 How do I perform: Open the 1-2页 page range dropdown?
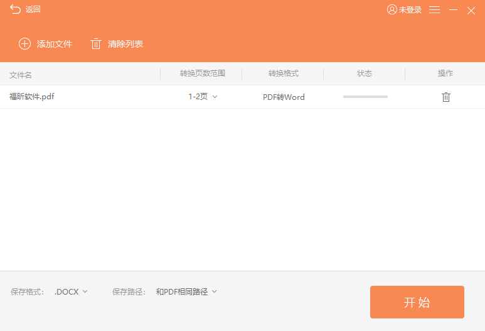click(x=203, y=97)
